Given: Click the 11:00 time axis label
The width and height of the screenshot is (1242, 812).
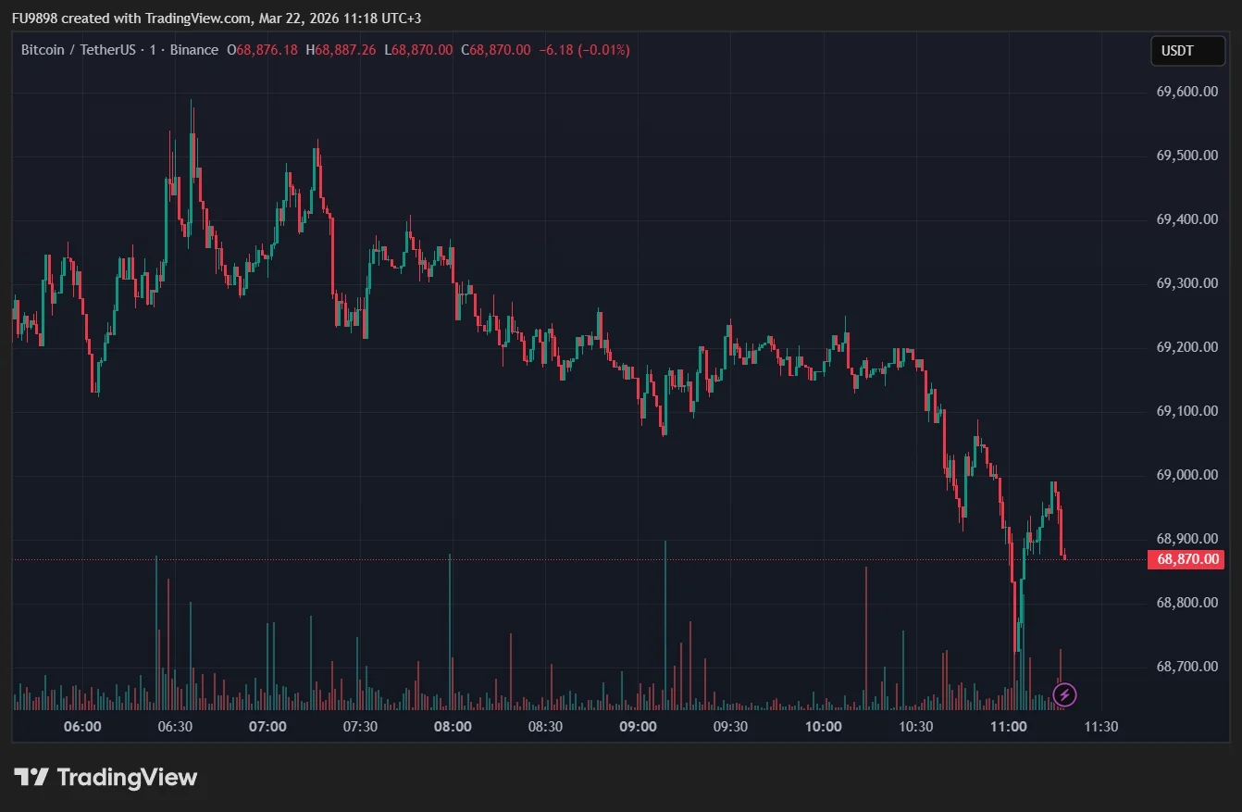Looking at the screenshot, I should (x=1008, y=727).
